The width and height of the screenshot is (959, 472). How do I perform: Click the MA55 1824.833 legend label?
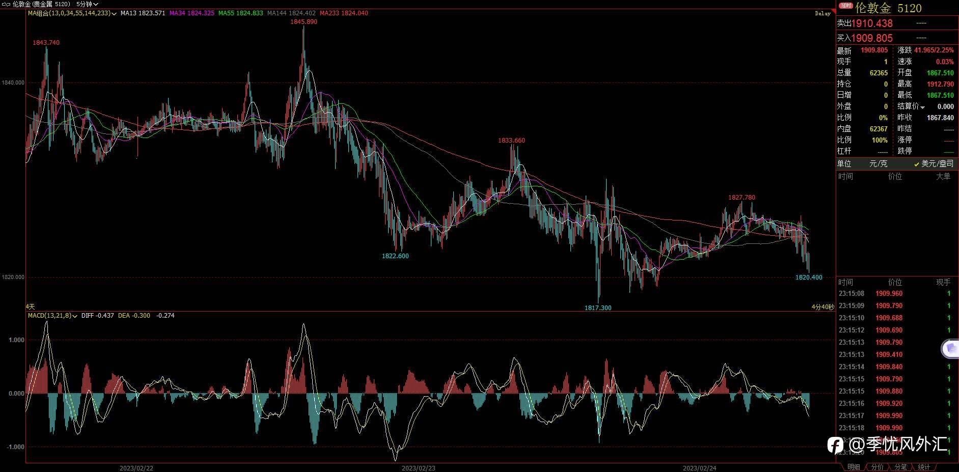[240, 13]
